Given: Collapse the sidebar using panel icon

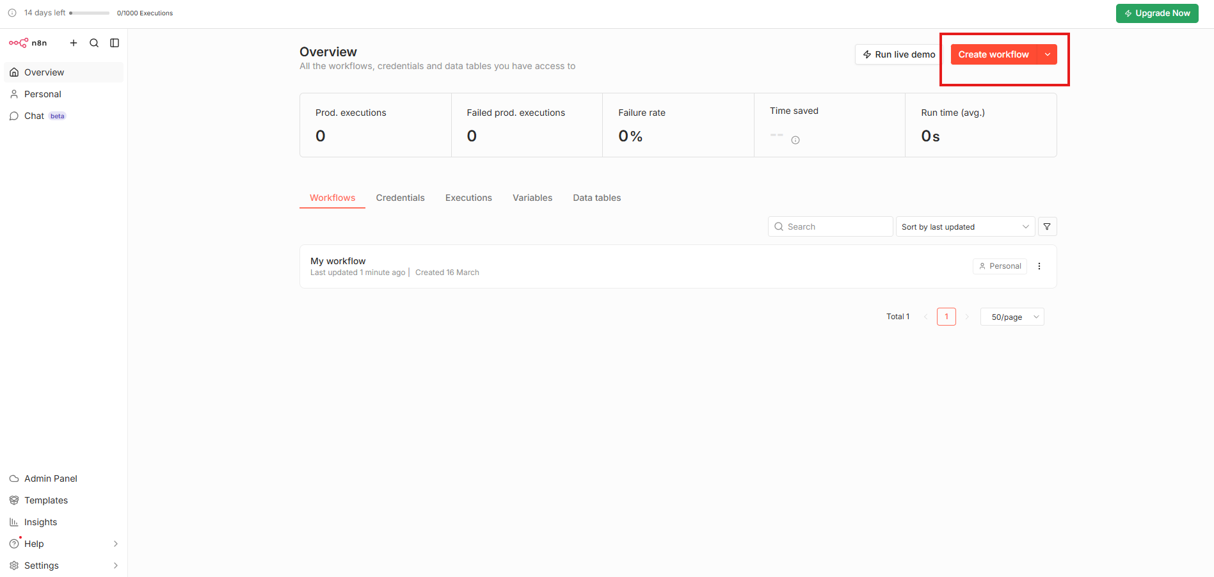Looking at the screenshot, I should point(115,43).
